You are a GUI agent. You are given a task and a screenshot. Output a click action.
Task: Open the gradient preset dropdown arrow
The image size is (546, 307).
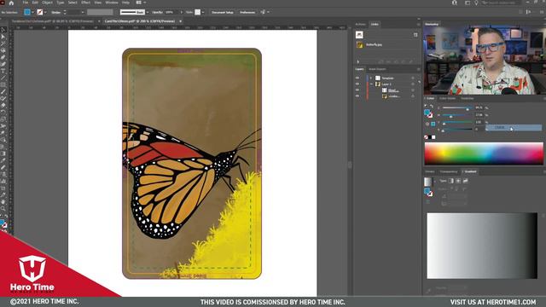434,182
